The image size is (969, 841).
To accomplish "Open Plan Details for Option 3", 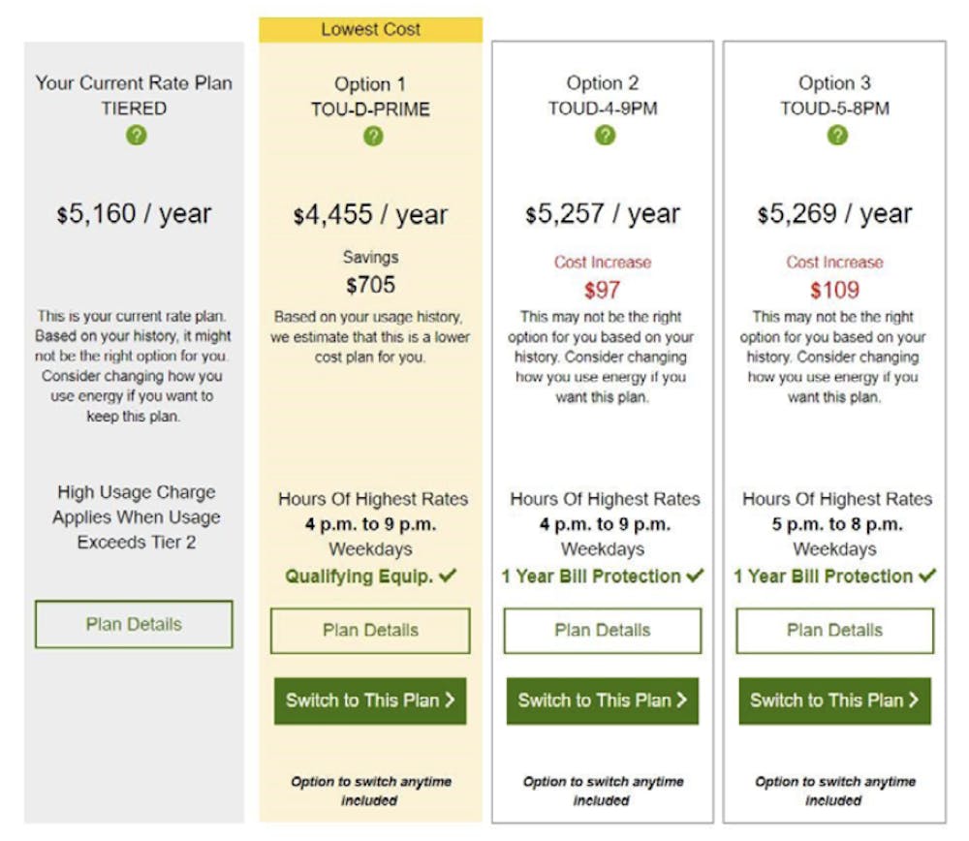I will coord(835,631).
